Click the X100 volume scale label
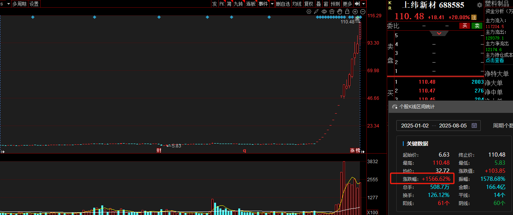Viewport: 513px width, 215px height. [x=373, y=212]
